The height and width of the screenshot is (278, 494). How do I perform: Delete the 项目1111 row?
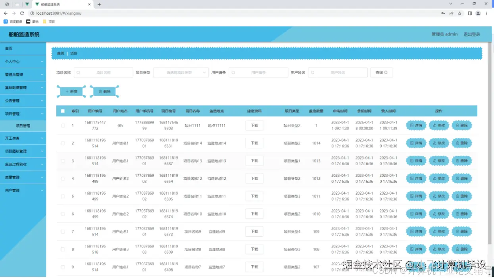(x=462, y=125)
